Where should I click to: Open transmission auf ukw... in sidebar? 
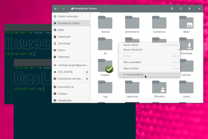68,79
